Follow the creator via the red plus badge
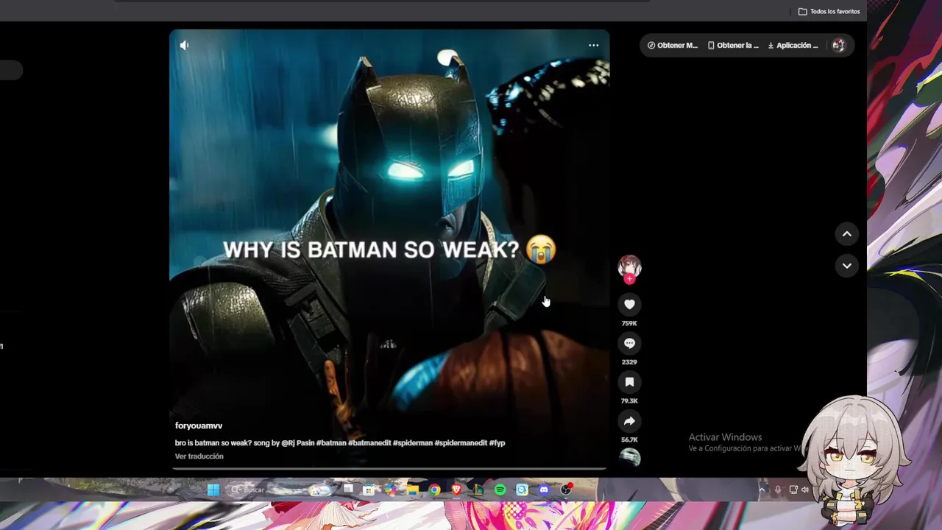This screenshot has height=530, width=942. click(629, 279)
